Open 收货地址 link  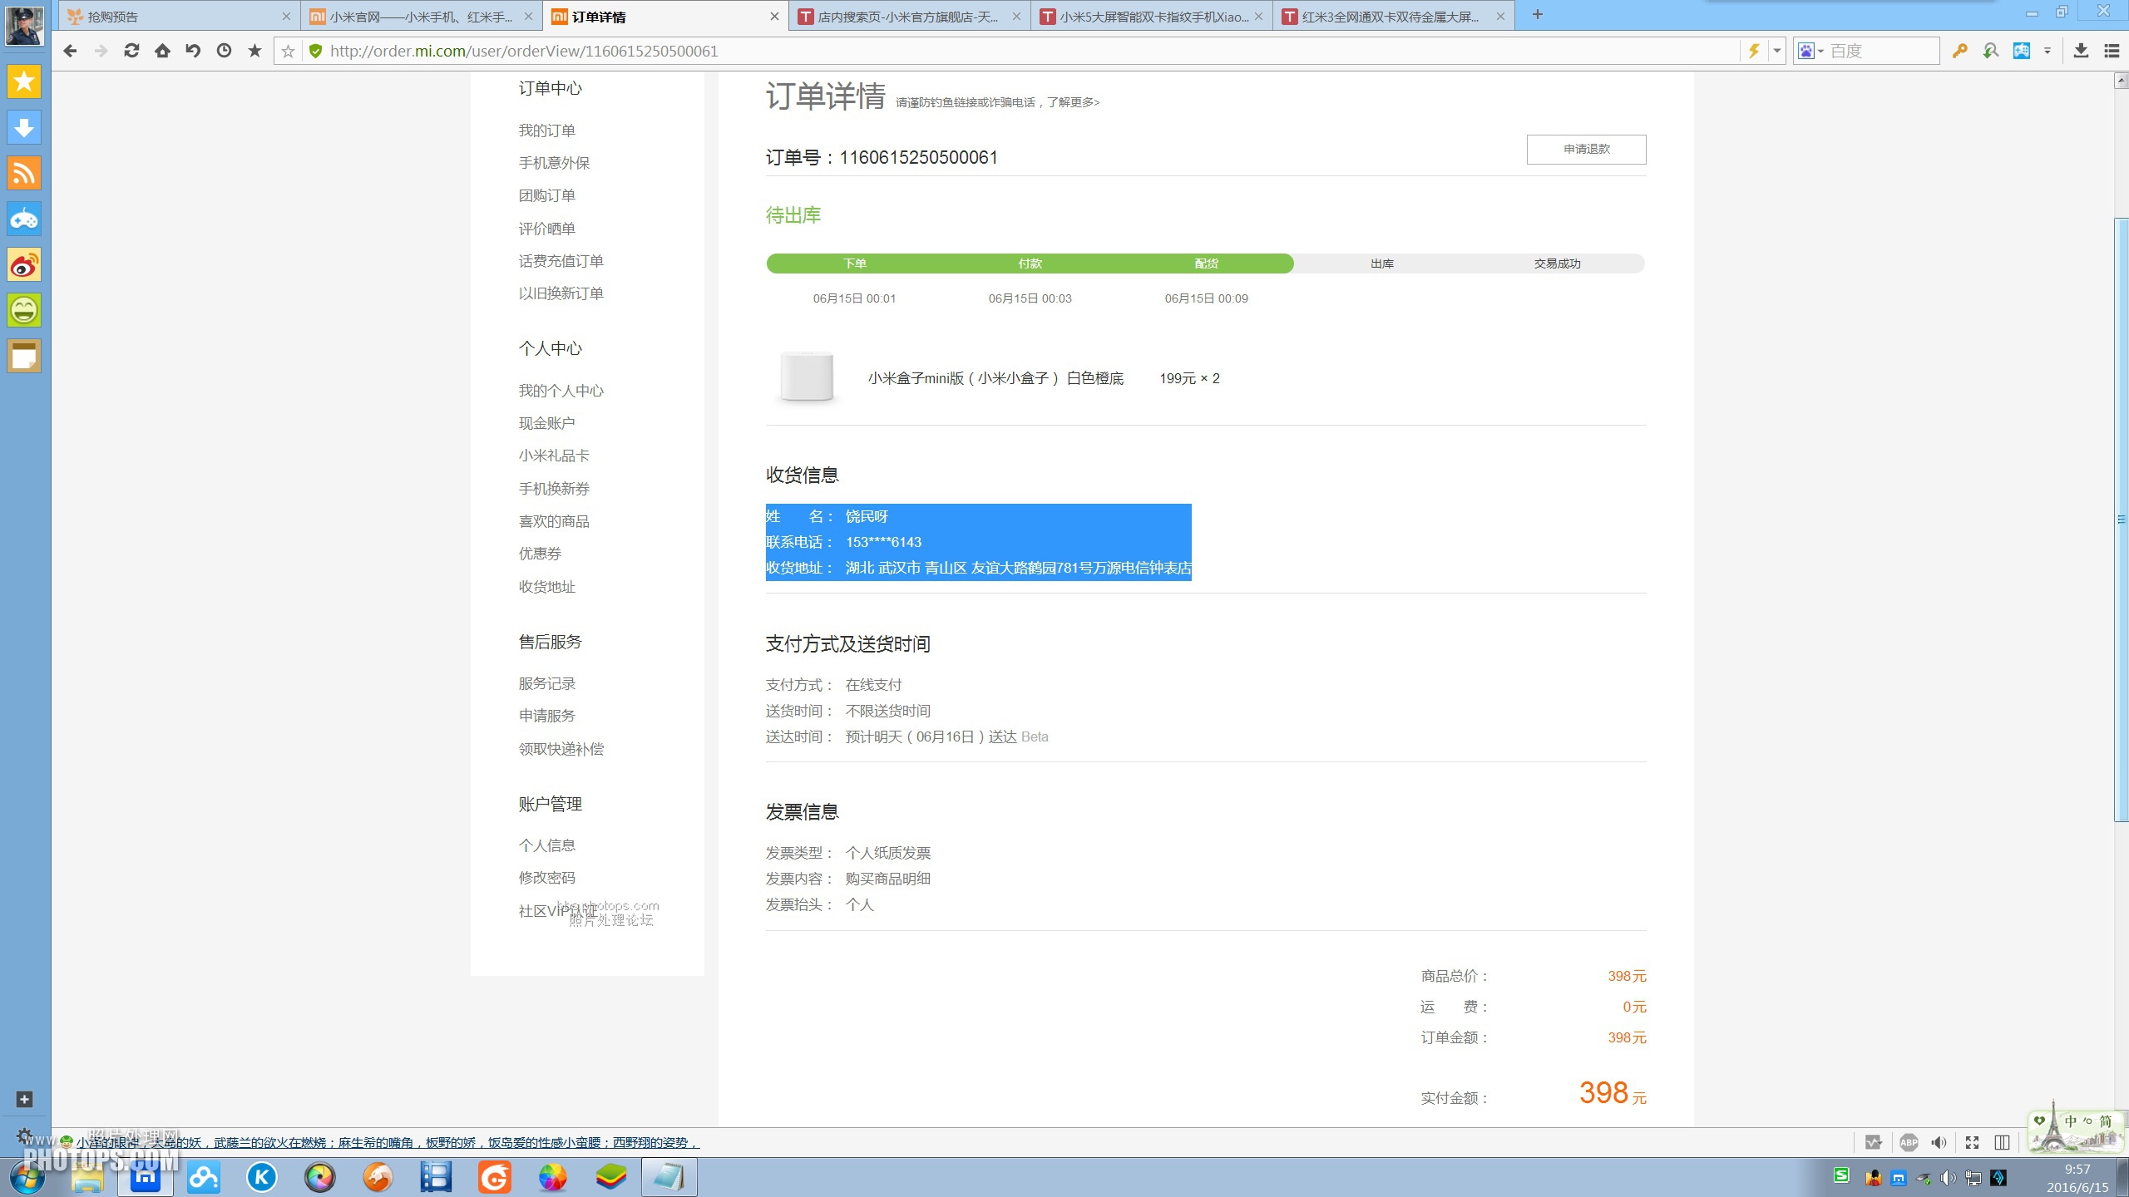[546, 587]
